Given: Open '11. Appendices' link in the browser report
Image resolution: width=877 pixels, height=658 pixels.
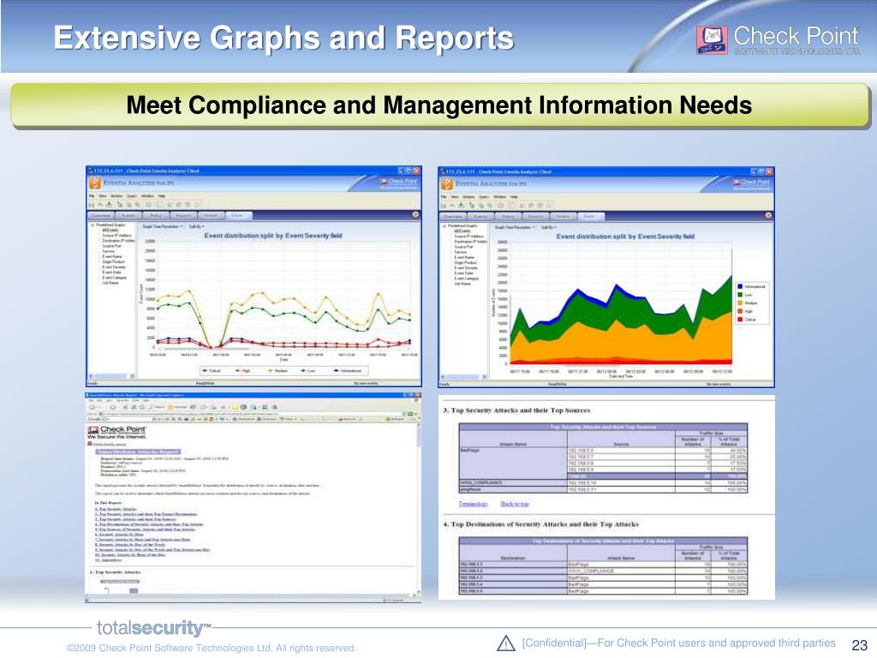Looking at the screenshot, I should (108, 560).
